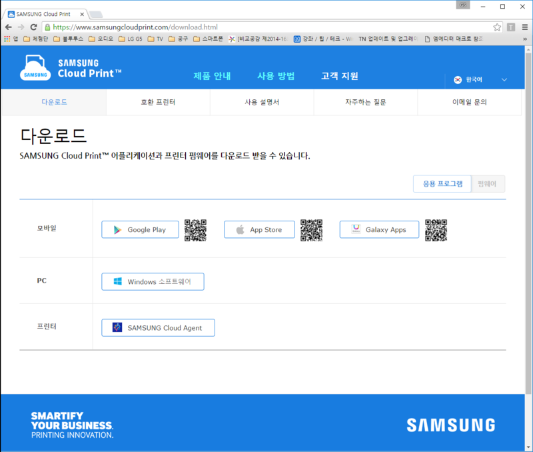
Task: Click the page vertical scrollbar
Action: pos(528,225)
